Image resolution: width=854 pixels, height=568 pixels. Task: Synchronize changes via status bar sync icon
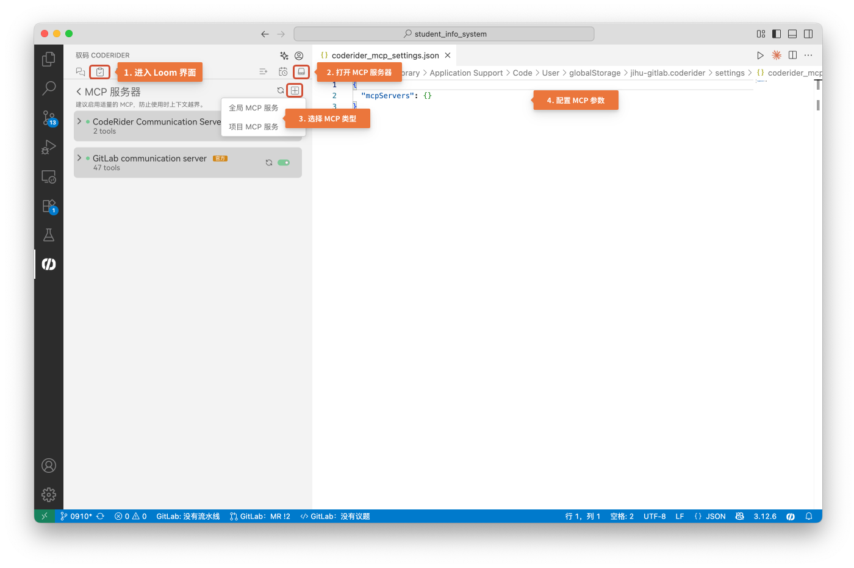(101, 516)
